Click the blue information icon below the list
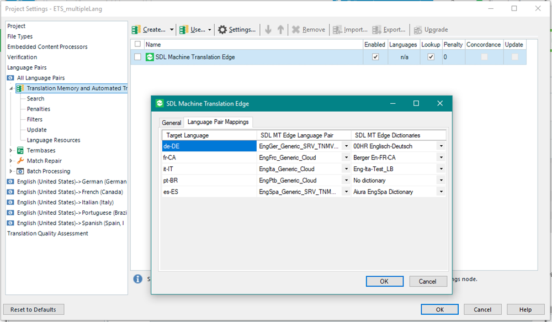This screenshot has width=552, height=322. (x=137, y=279)
